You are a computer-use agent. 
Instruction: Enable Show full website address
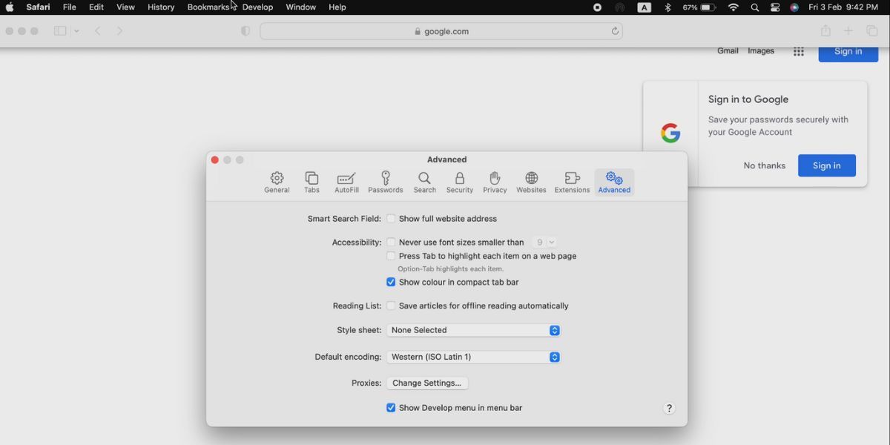click(x=391, y=219)
